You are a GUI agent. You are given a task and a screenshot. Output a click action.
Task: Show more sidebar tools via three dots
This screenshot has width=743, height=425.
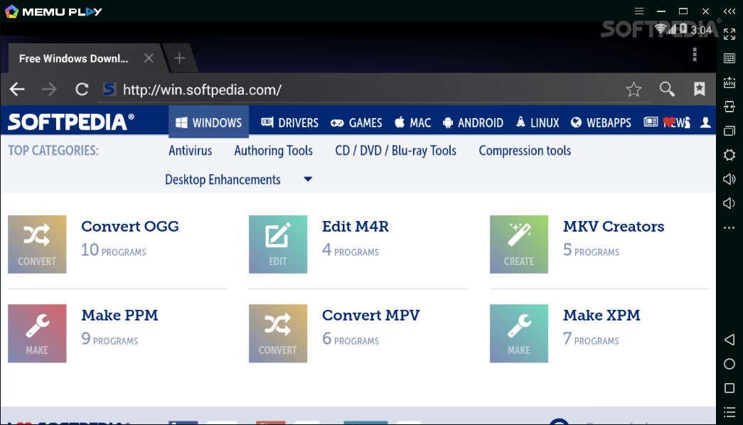point(729,228)
